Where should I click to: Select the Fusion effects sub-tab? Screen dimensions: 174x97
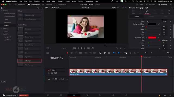[x=136, y=17]
